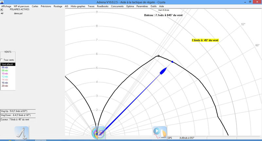
Task: Click the Curseur value field
Action: coord(18,120)
